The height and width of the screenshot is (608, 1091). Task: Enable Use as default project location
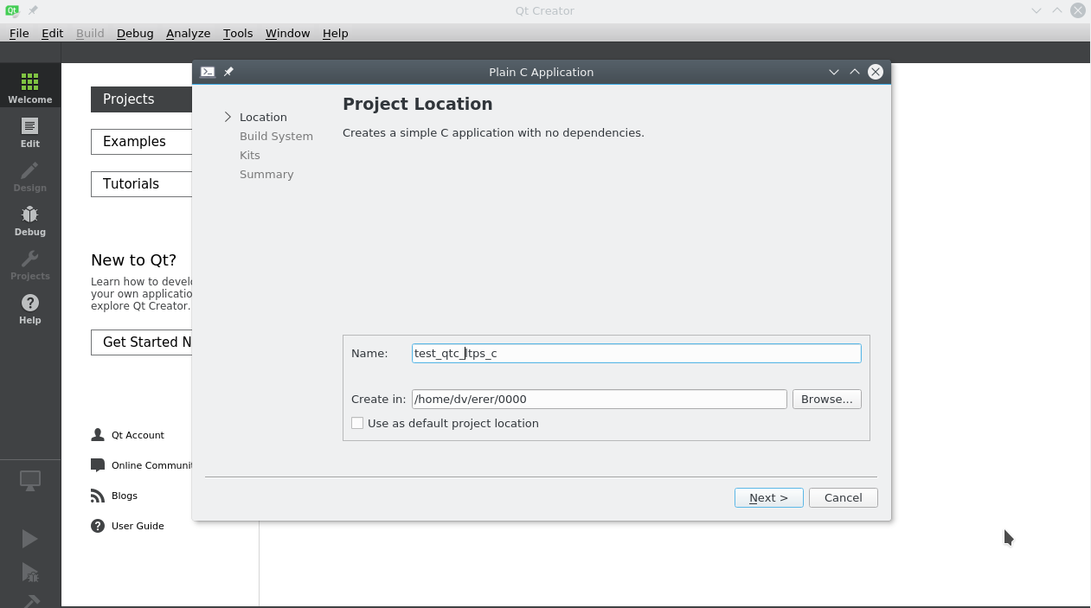[x=357, y=423]
